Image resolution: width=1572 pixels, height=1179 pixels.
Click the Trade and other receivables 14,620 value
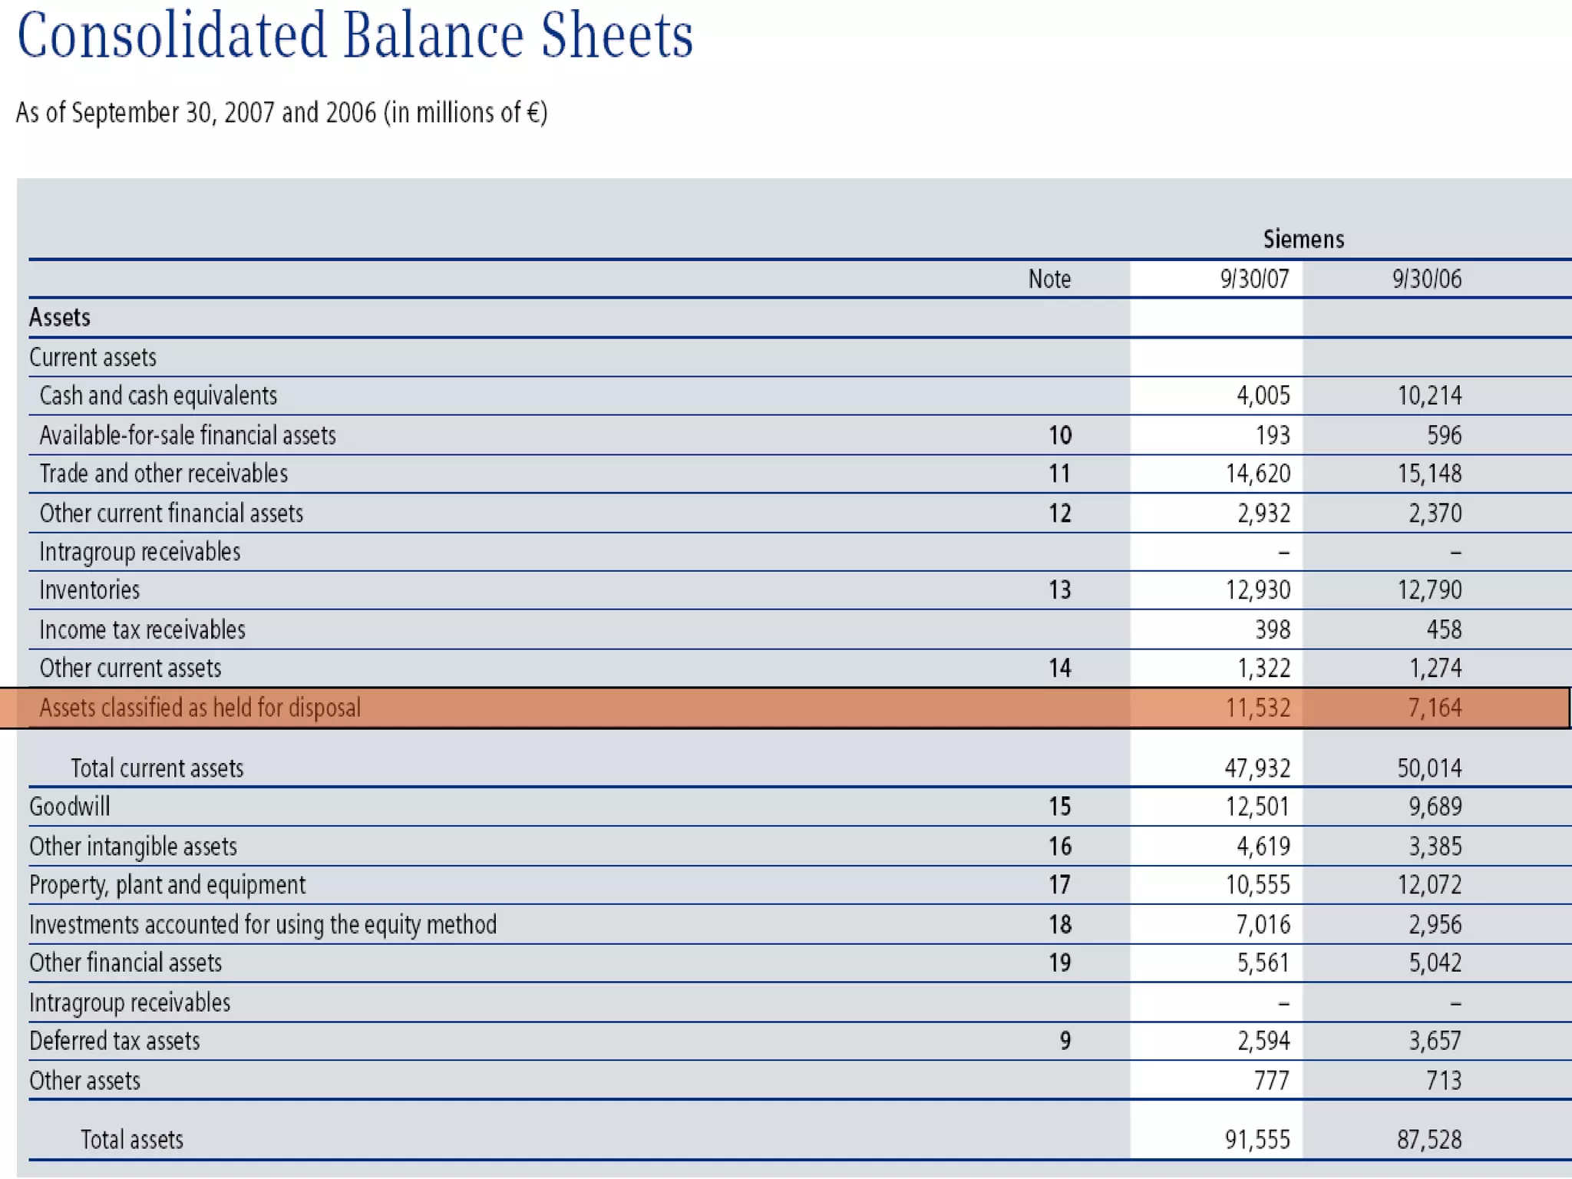tap(1257, 474)
